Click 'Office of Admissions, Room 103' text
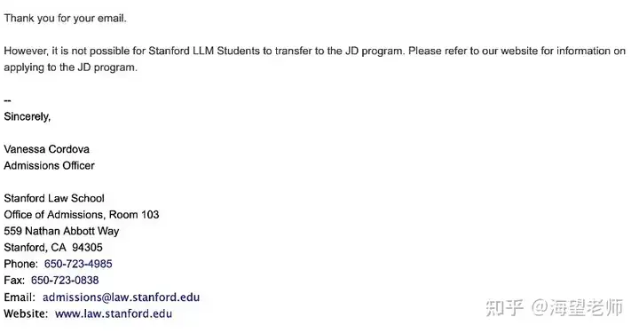Image resolution: width=639 pixels, height=333 pixels. tap(82, 214)
